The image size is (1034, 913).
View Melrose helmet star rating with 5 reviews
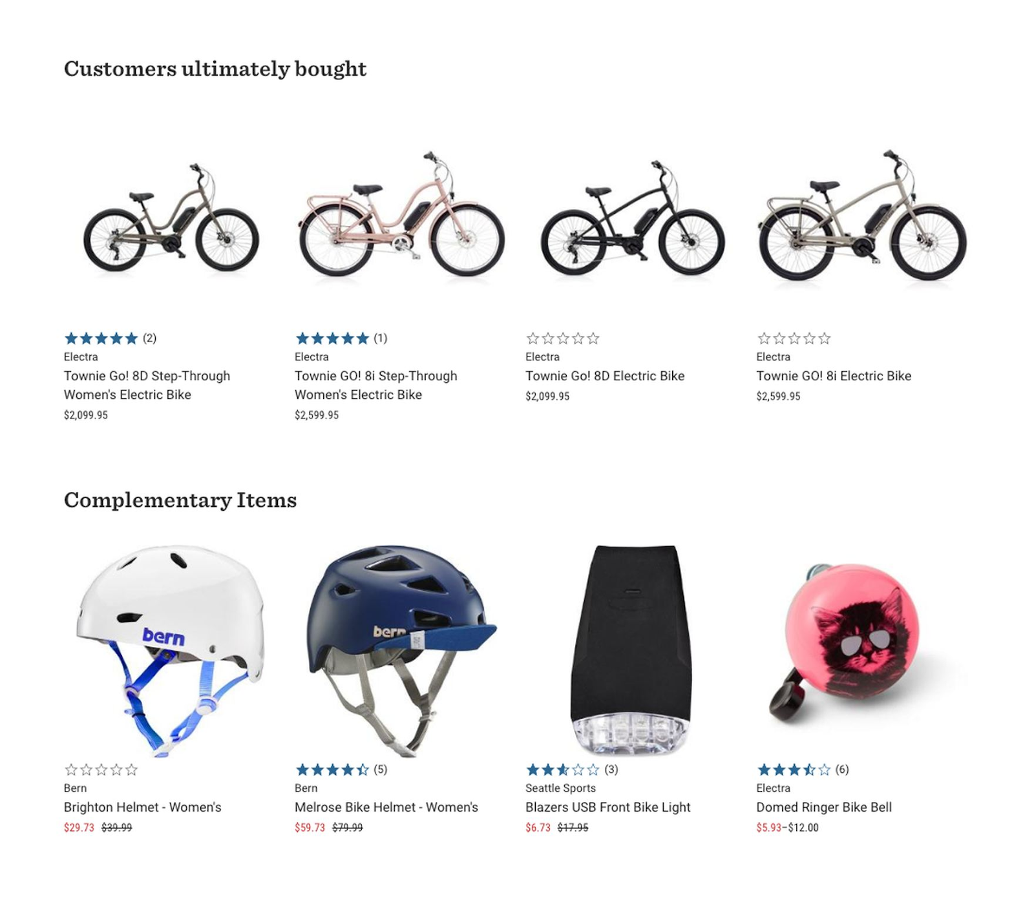click(341, 770)
